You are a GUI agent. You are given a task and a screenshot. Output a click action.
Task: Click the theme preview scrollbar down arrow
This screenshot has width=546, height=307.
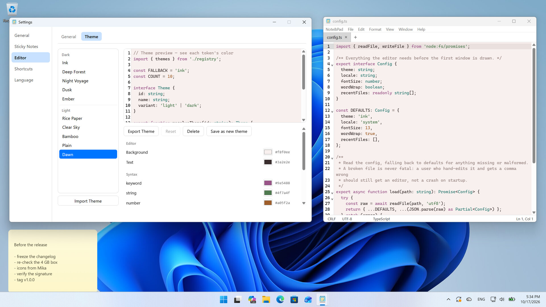coord(303,120)
